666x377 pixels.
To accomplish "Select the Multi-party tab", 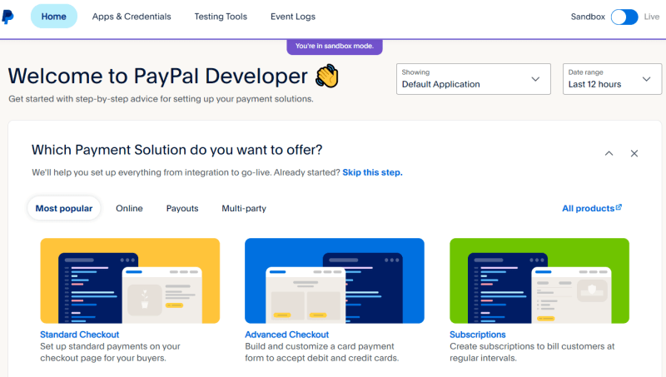I will pyautogui.click(x=244, y=208).
